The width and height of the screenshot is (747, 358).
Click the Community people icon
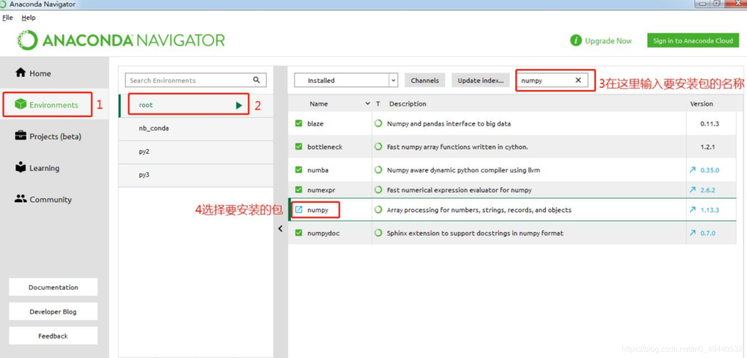click(20, 199)
